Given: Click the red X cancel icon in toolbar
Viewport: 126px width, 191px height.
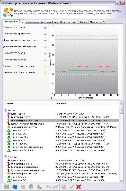Looking at the screenshot, I should tap(79, 187).
